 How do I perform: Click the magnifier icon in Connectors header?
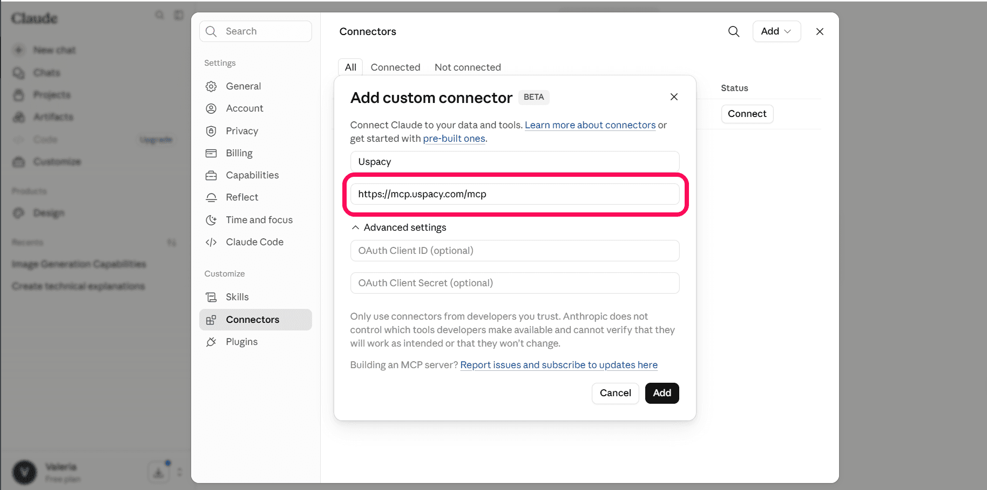[734, 31]
